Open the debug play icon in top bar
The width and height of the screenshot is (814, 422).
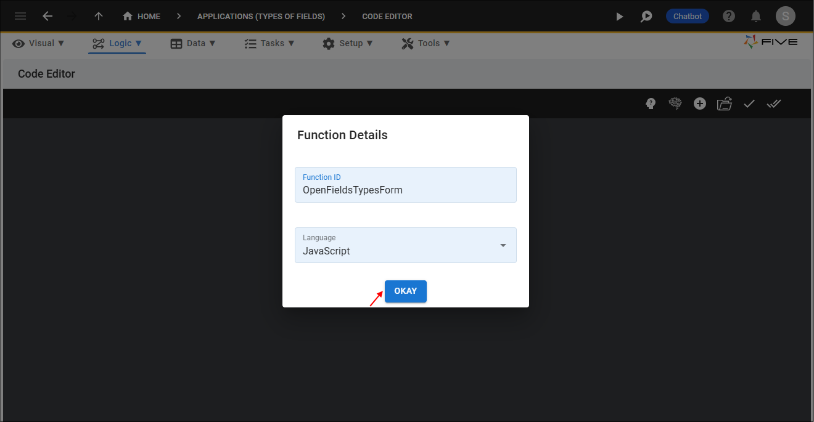(x=619, y=16)
